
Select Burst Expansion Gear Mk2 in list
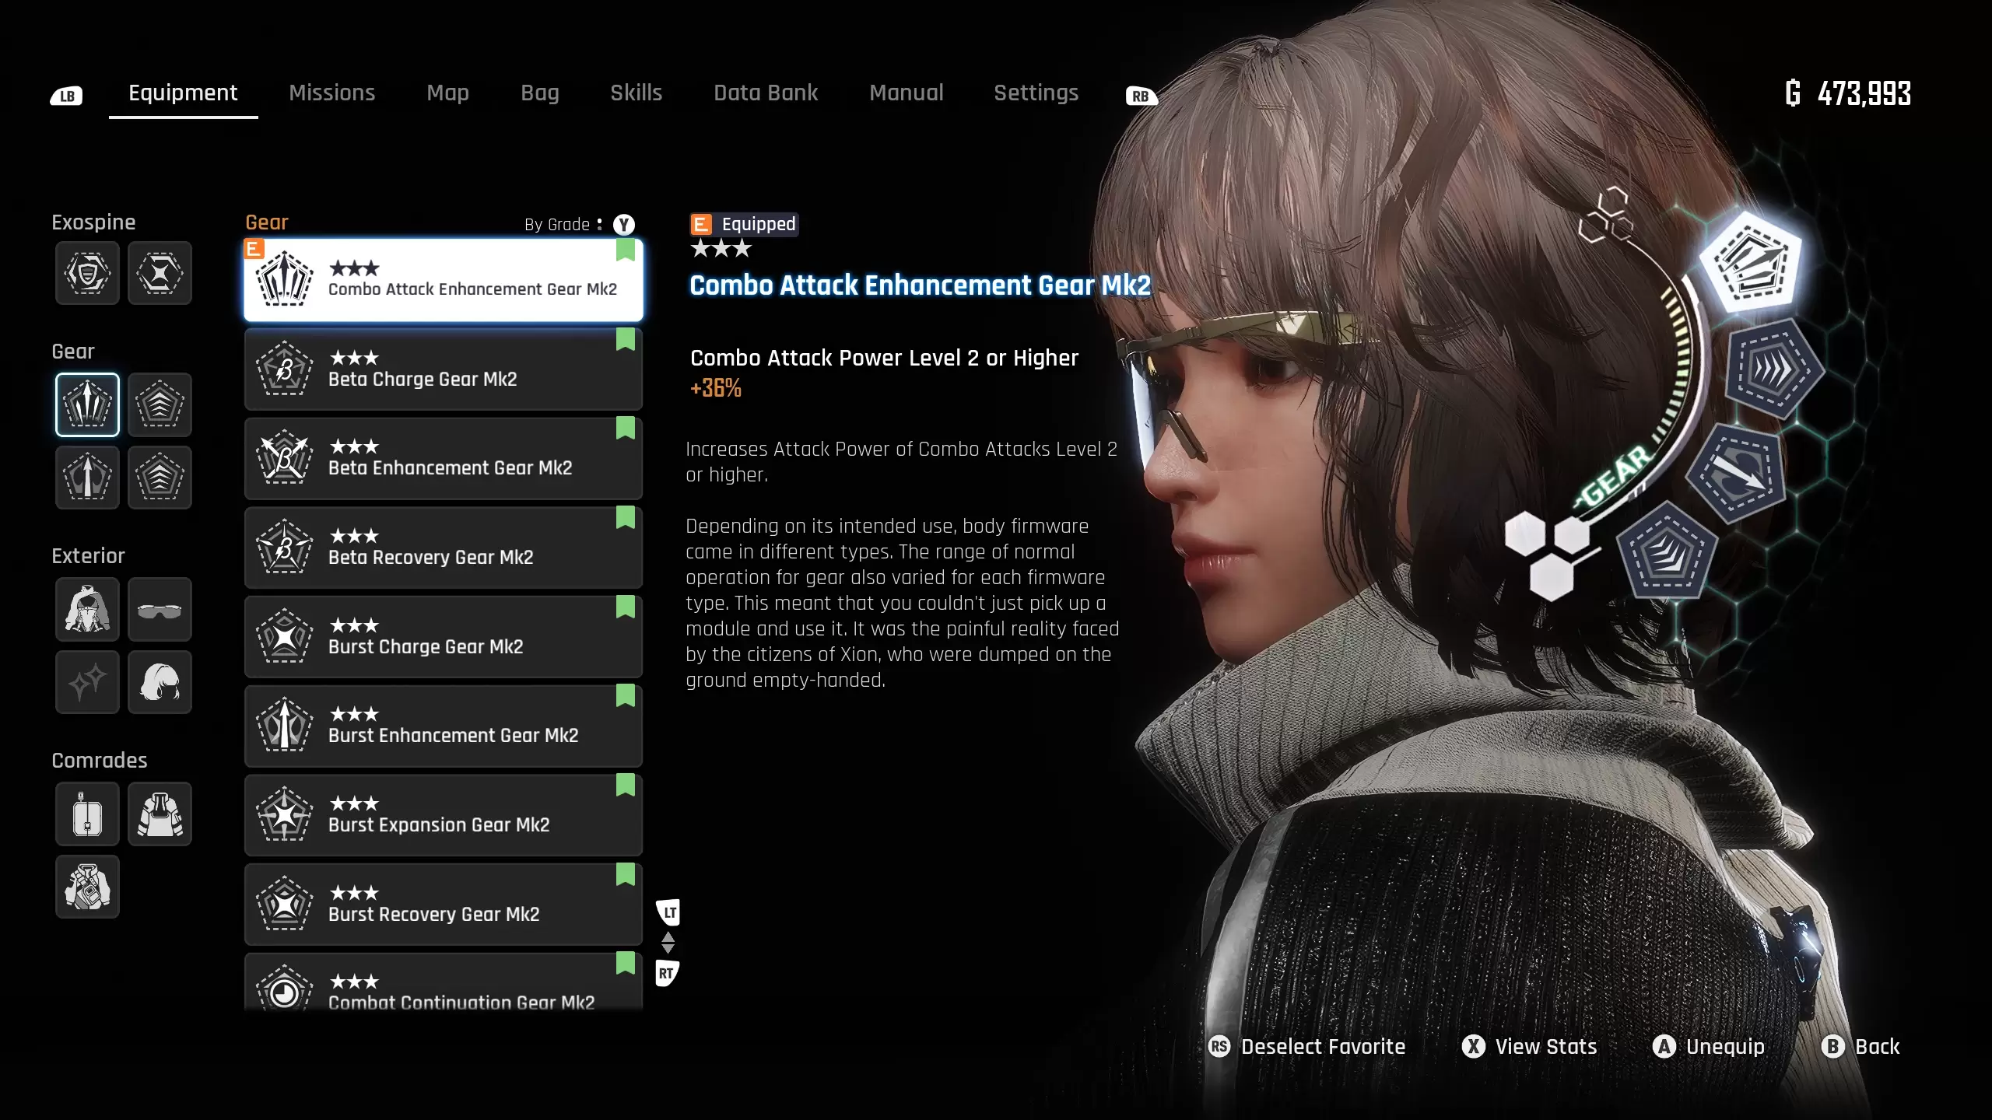(x=444, y=815)
